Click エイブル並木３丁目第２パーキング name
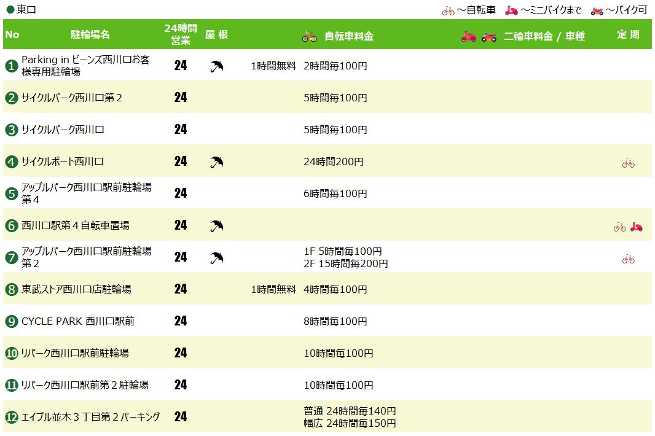The width and height of the screenshot is (655, 436). click(x=91, y=417)
